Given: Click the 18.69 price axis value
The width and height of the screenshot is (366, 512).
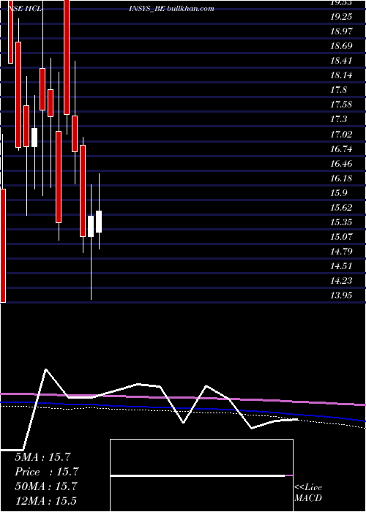Looking at the screenshot, I should click(x=341, y=46).
